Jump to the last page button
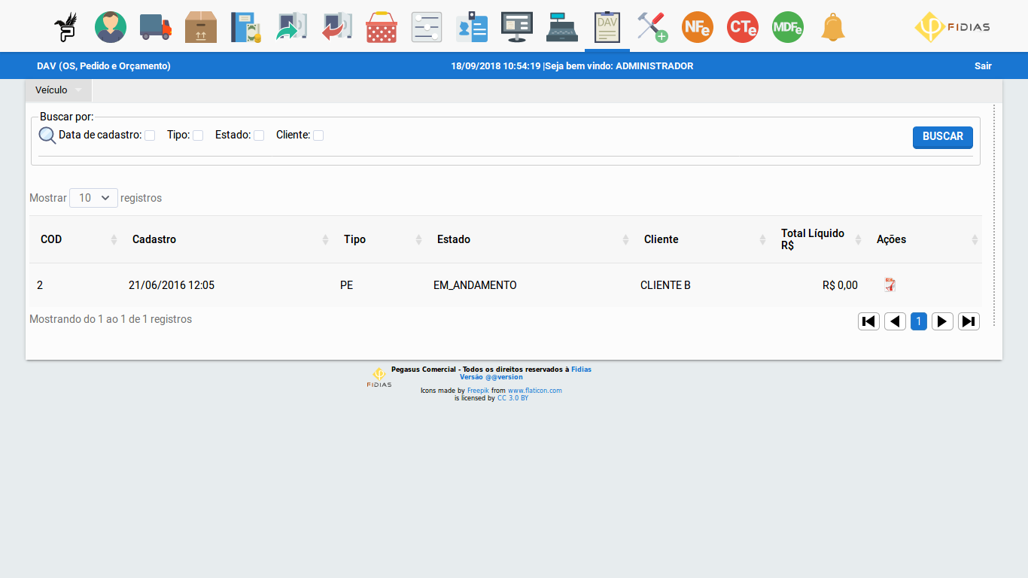Viewport: 1028px width, 578px height. [969, 321]
